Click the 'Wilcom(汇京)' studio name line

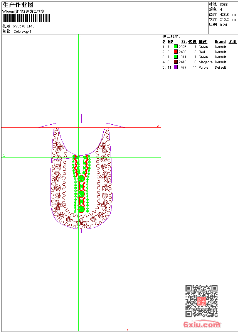[23, 12]
